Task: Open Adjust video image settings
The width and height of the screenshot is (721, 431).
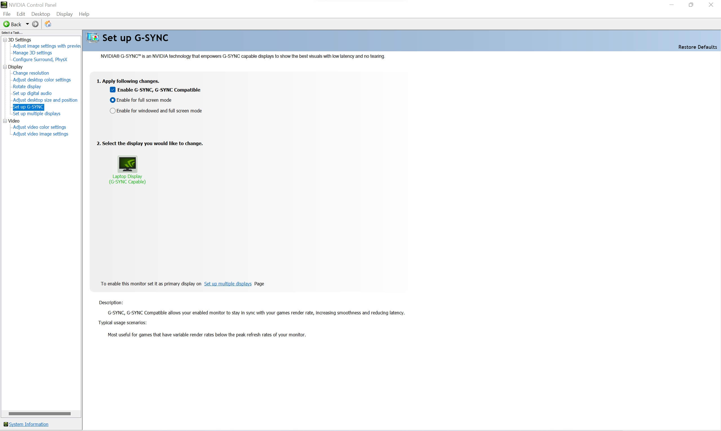Action: 40,134
